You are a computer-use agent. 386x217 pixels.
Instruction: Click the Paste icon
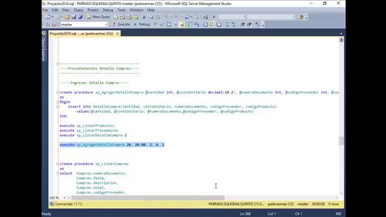158,17
